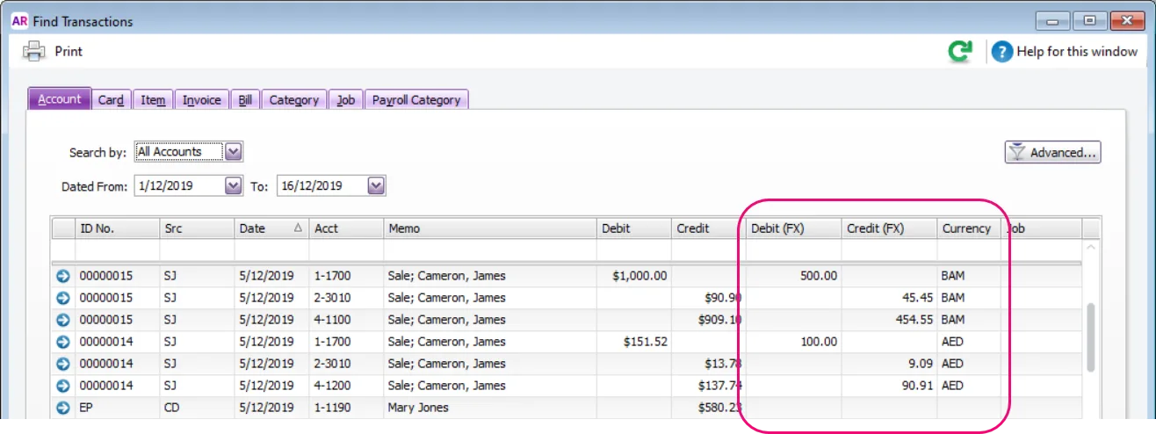Click the Src column header

click(x=197, y=228)
